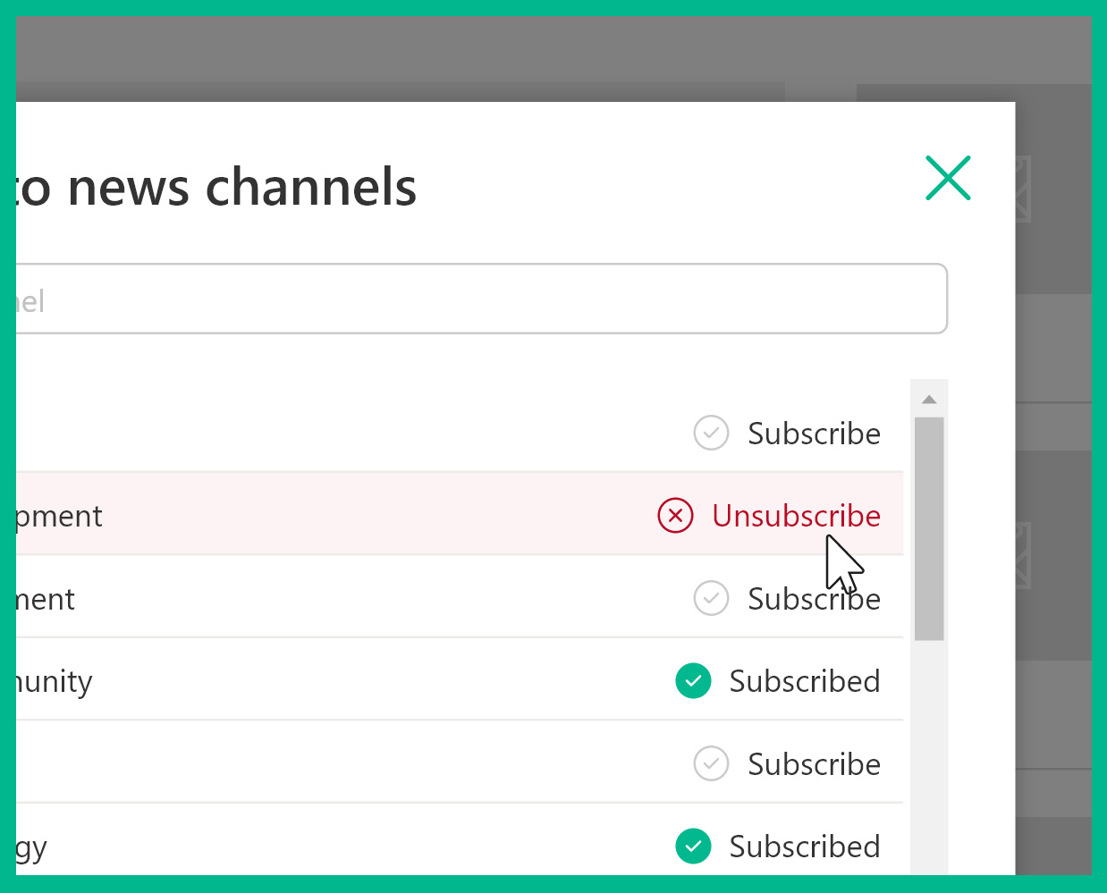Toggle green check icon for "gy" channel
The image size is (1107, 893).
coord(693,847)
